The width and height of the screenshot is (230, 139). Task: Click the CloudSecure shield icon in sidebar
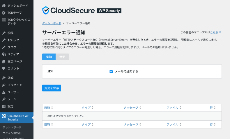[x=4, y=116]
